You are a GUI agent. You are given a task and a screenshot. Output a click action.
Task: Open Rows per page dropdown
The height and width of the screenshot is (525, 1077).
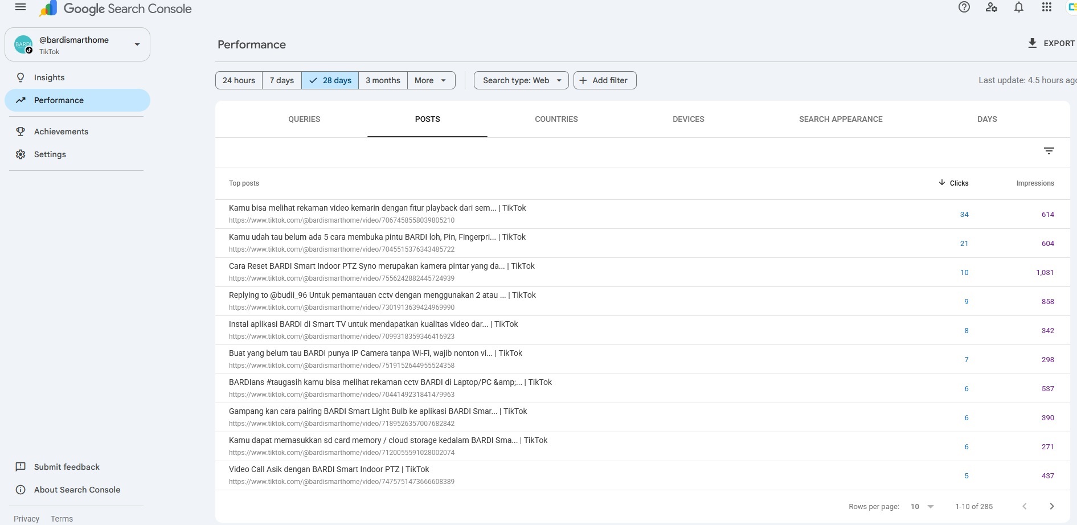click(x=922, y=506)
